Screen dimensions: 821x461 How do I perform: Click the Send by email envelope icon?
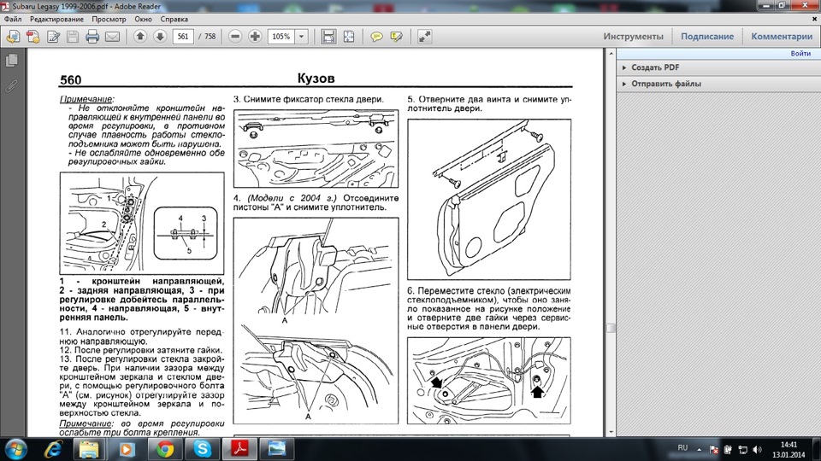[113, 37]
